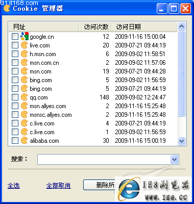Select the alibaba.com checkbox

point(15,141)
